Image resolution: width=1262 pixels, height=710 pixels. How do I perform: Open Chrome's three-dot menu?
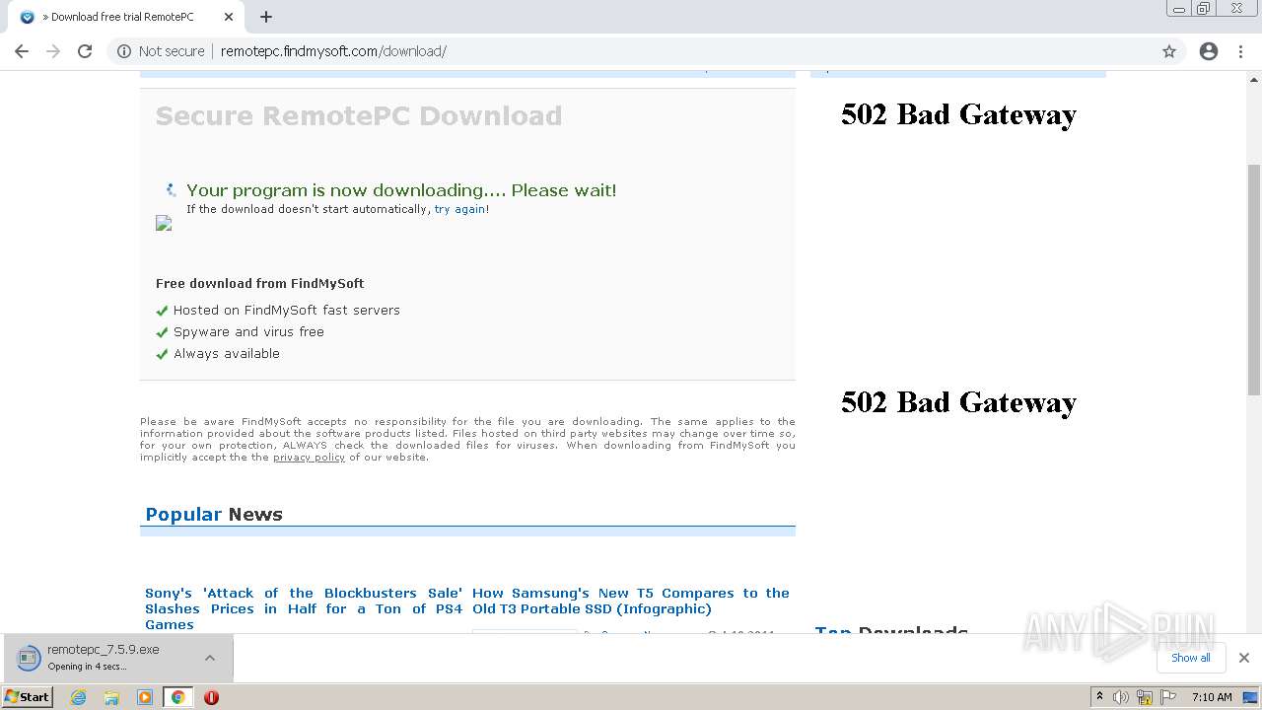[x=1241, y=51]
